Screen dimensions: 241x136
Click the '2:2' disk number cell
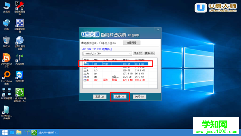(95, 80)
